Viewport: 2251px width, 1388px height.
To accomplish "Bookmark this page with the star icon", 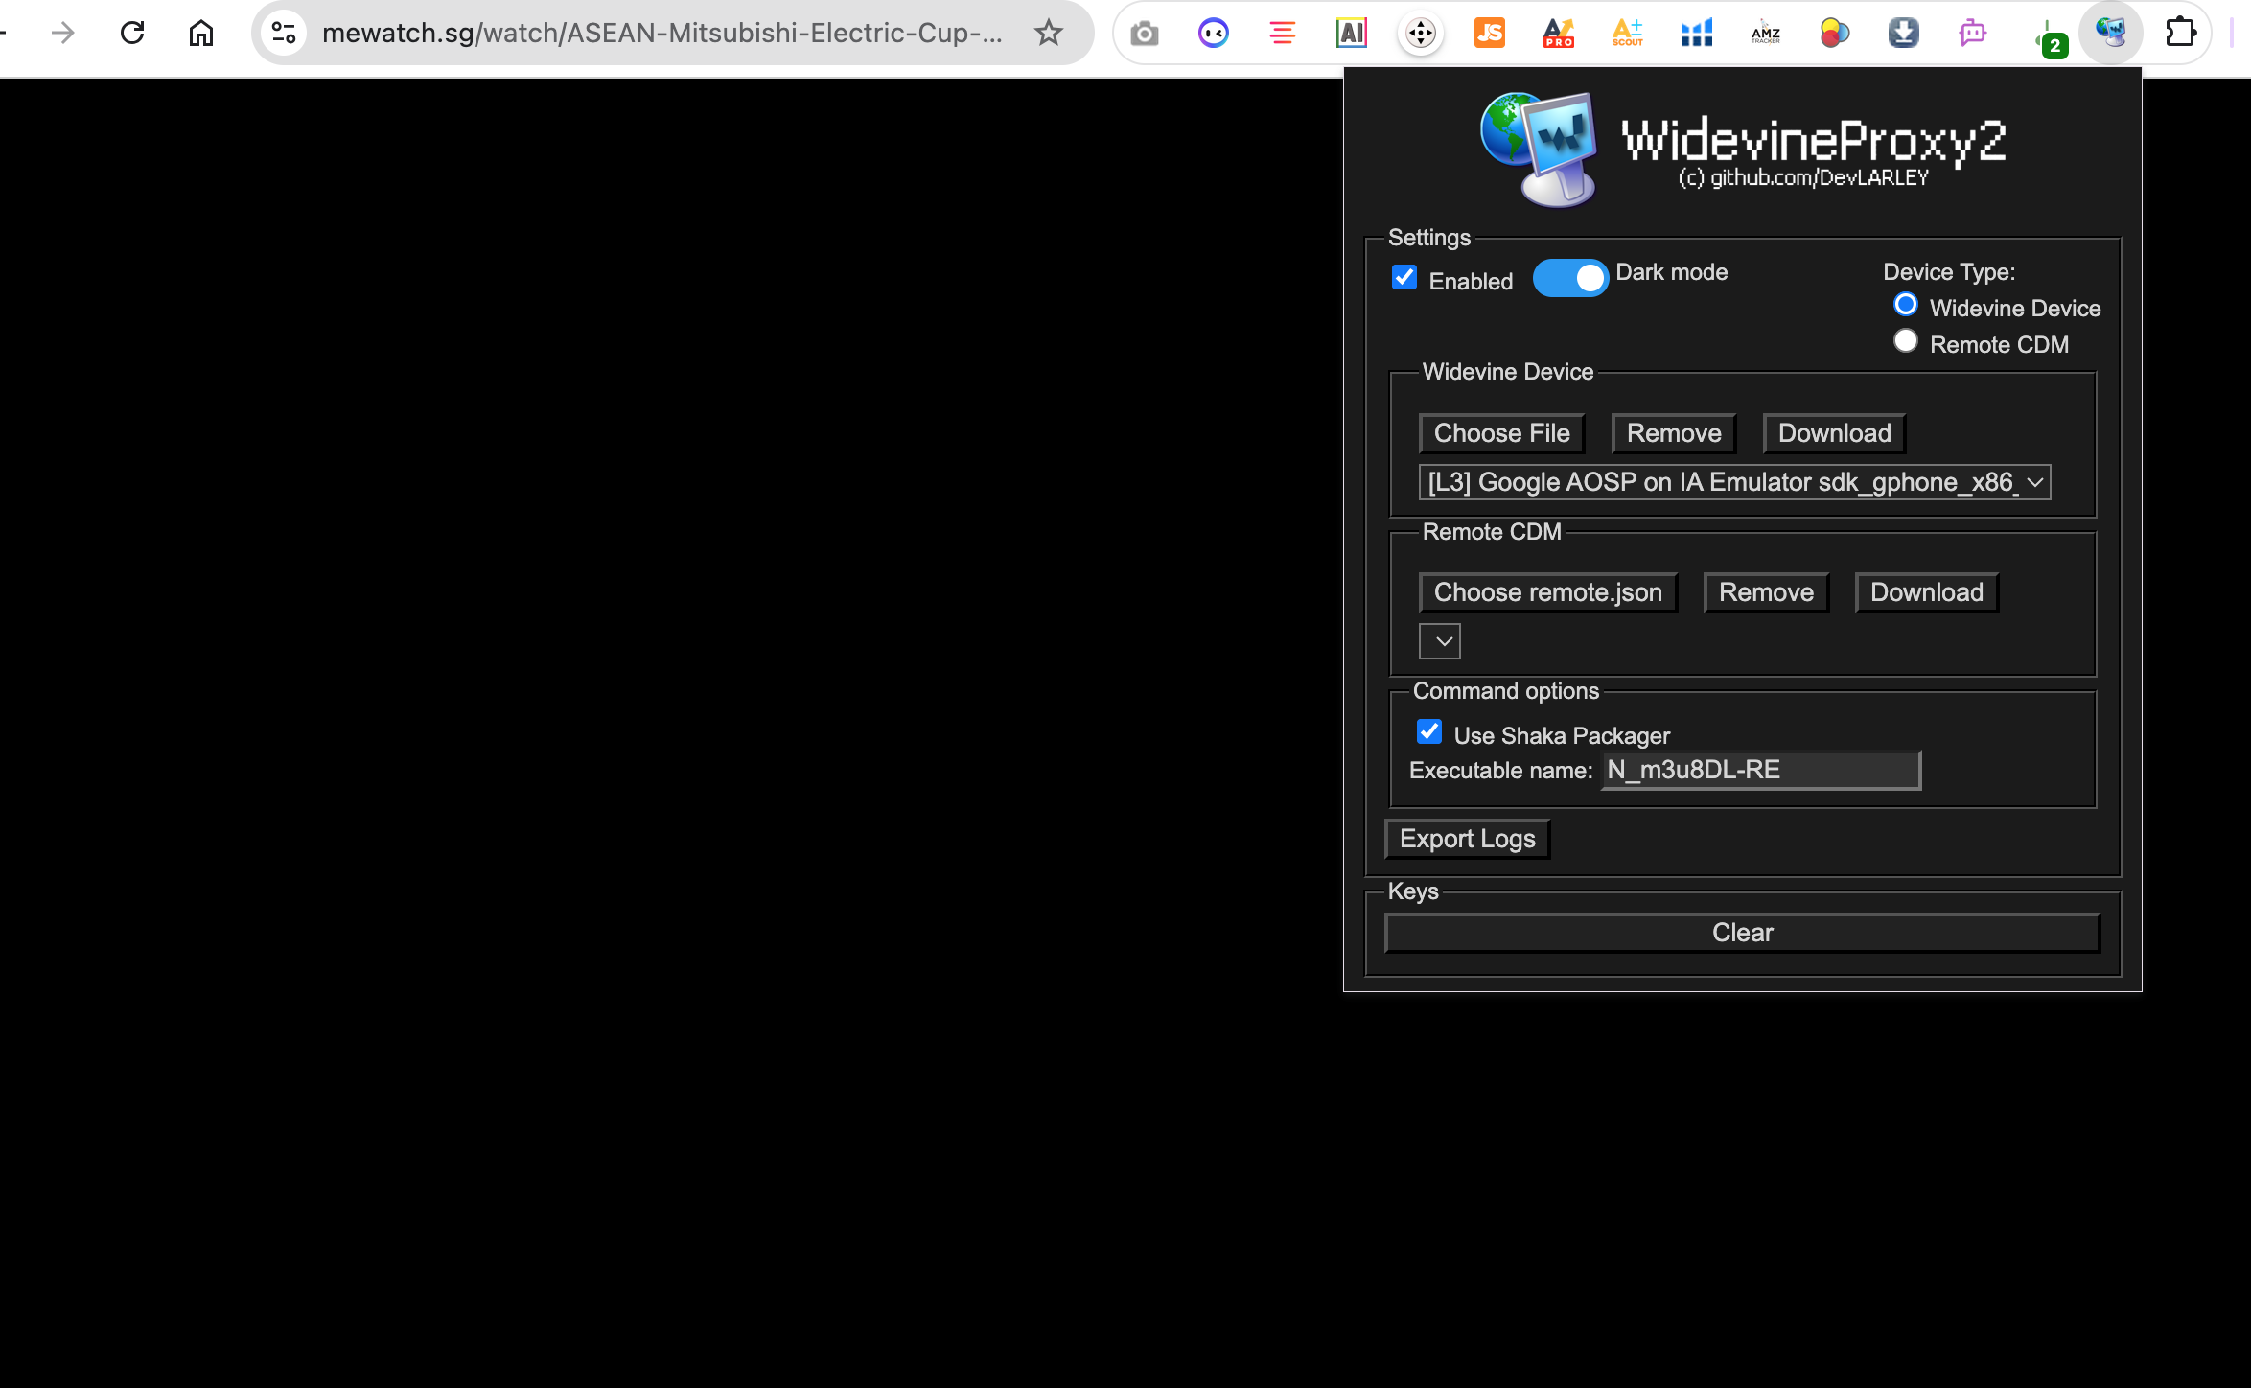I will click(1049, 34).
